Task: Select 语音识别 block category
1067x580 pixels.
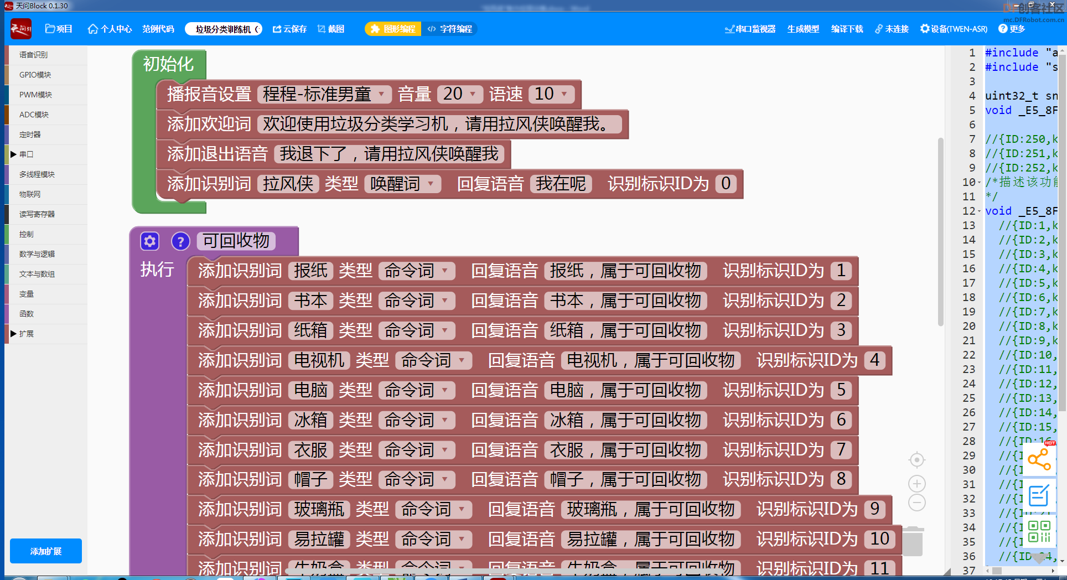Action: tap(46, 55)
